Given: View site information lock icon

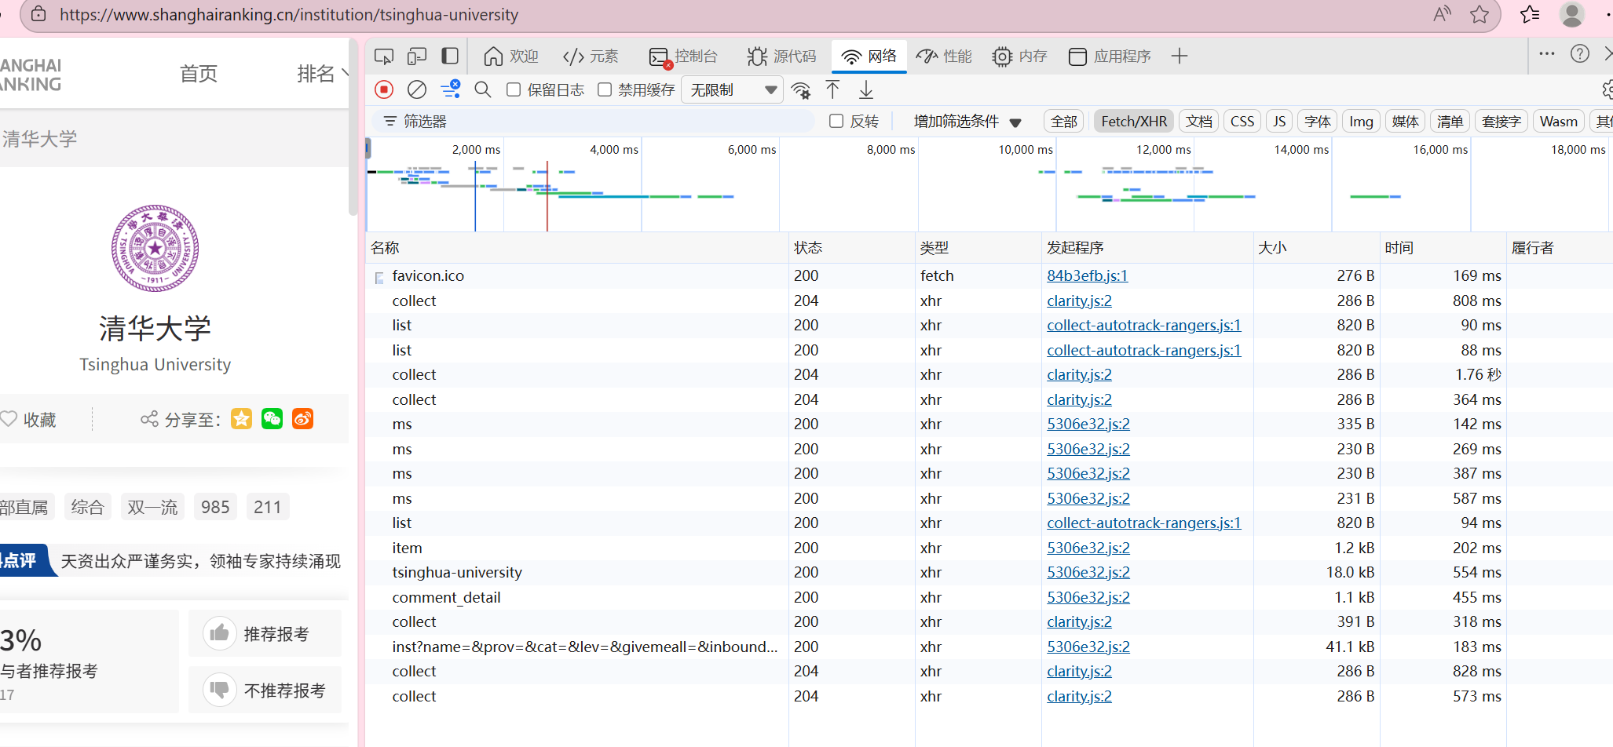Looking at the screenshot, I should tap(38, 14).
